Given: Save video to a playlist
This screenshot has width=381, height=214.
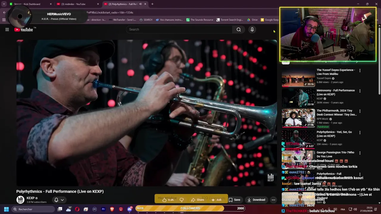Looking at the screenshot, I should pyautogui.click(x=235, y=200).
